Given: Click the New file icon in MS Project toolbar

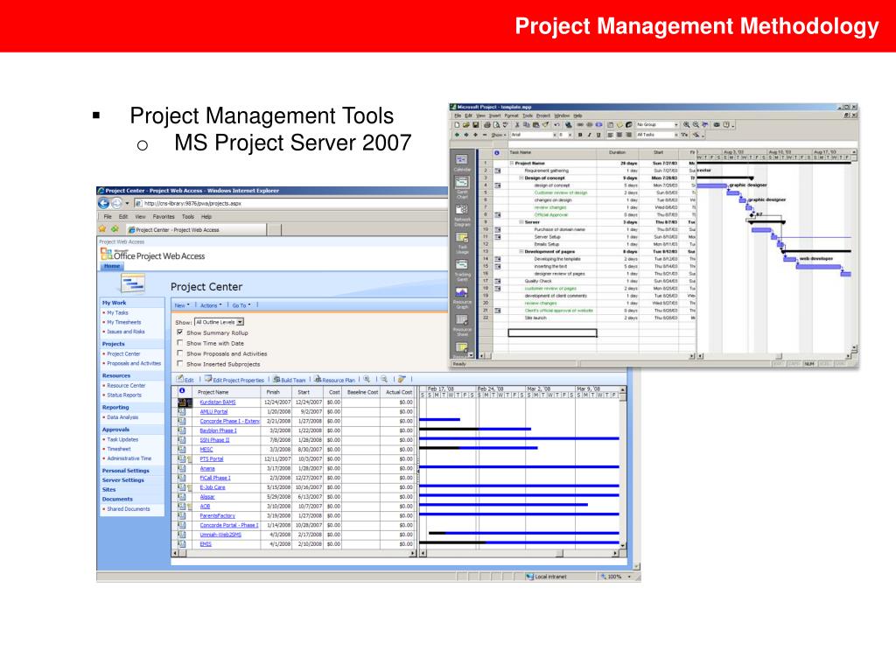Looking at the screenshot, I should pyautogui.click(x=457, y=124).
